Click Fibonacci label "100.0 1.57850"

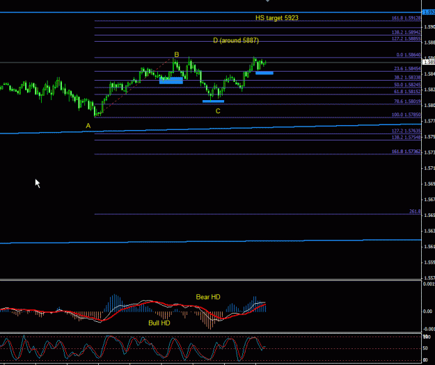coord(406,115)
